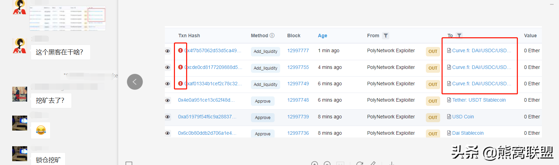Click the laughing emoji chat message
Image resolution: width=559 pixels, height=165 pixels.
[x=41, y=131]
